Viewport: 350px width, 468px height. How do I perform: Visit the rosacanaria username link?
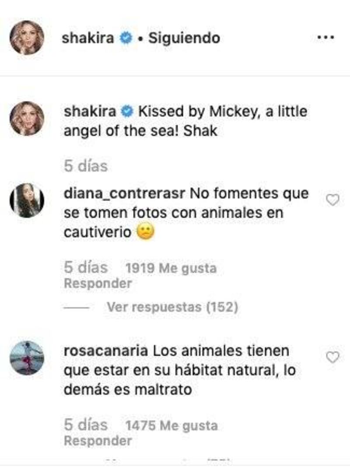106,351
